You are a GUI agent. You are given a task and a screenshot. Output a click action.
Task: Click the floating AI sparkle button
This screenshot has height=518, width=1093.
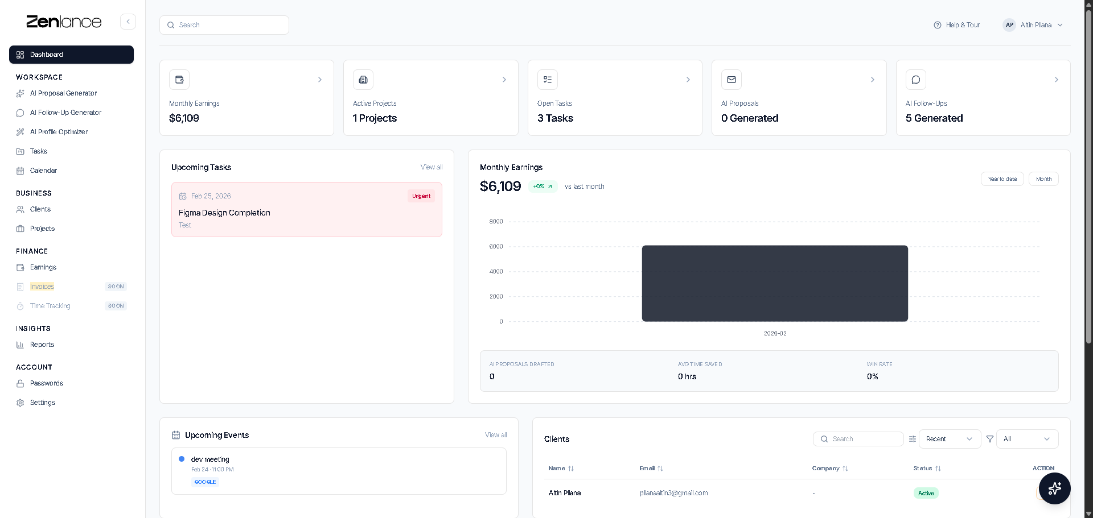pos(1054,488)
